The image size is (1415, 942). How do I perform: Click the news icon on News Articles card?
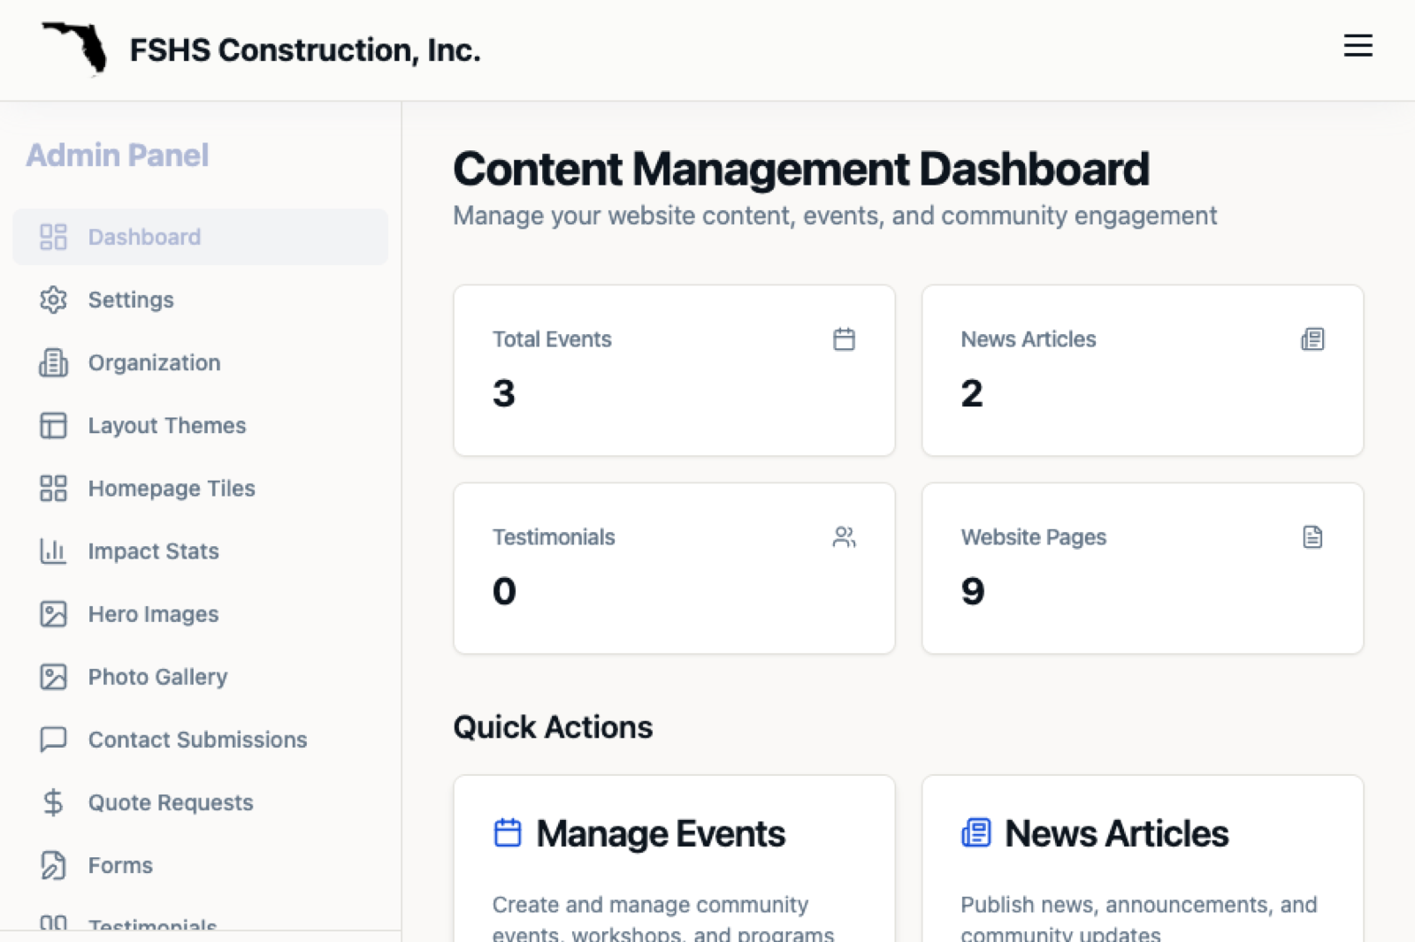1312,338
